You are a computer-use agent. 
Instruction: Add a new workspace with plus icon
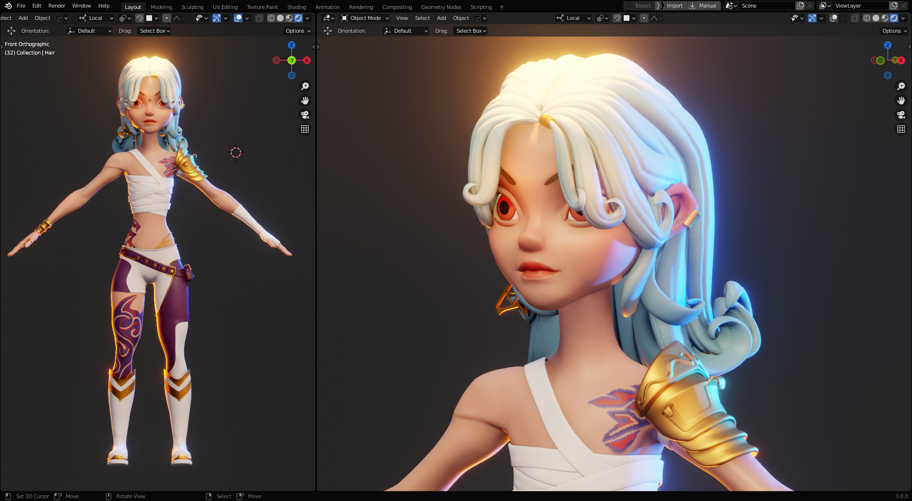point(502,7)
